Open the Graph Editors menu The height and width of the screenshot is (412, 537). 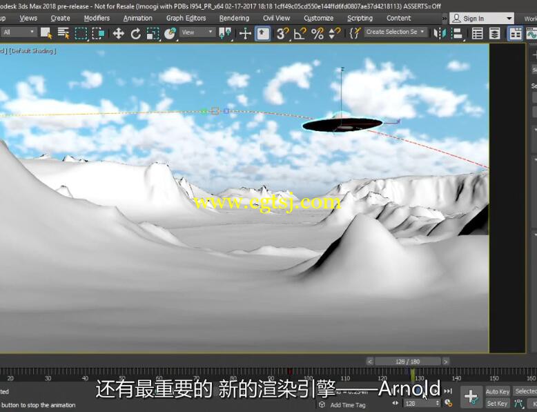186,18
